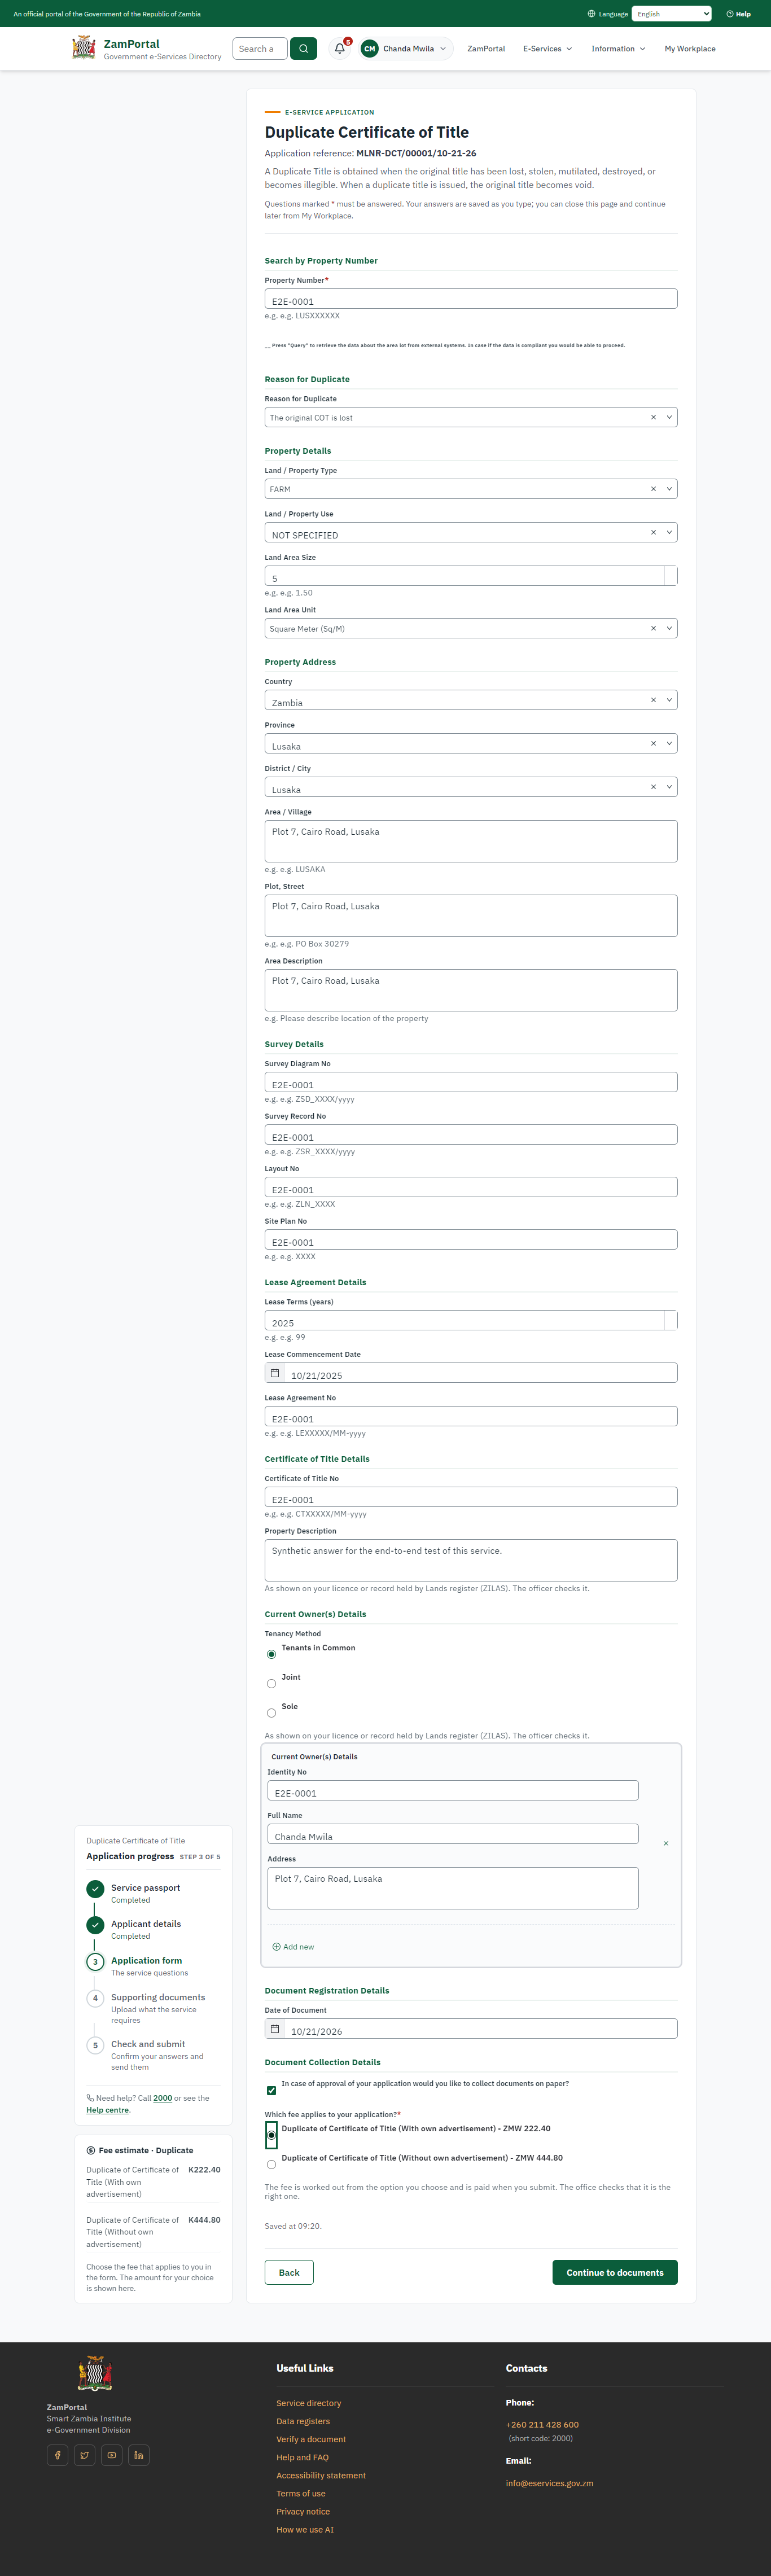Adjust the Land Area Size stepper
Screen dimensions: 771x2576
[x=671, y=575]
